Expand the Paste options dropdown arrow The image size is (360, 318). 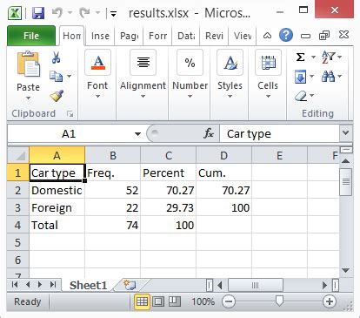[x=28, y=98]
